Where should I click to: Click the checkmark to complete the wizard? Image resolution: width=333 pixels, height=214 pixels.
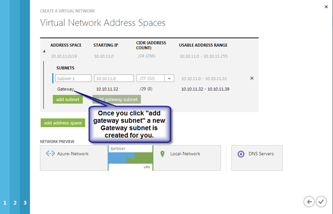pos(321,202)
